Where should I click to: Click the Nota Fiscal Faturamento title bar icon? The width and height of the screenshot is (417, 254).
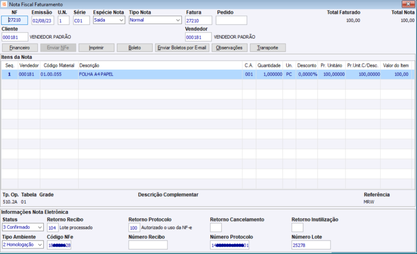pyautogui.click(x=4, y=4)
